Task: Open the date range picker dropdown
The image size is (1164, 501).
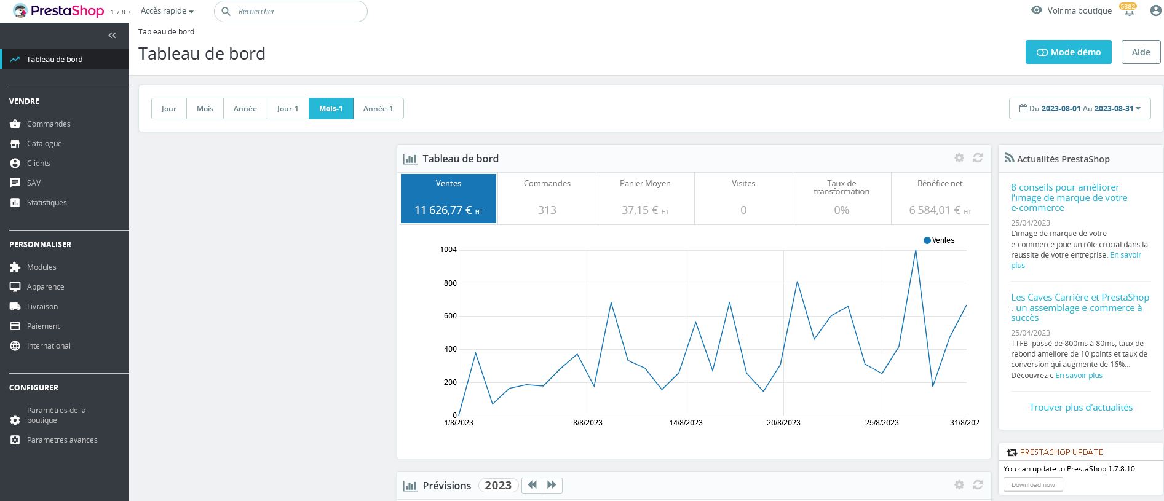Action: pyautogui.click(x=1080, y=109)
